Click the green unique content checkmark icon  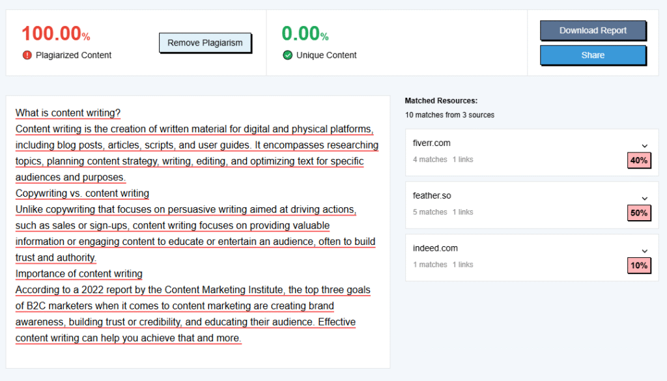[287, 55]
